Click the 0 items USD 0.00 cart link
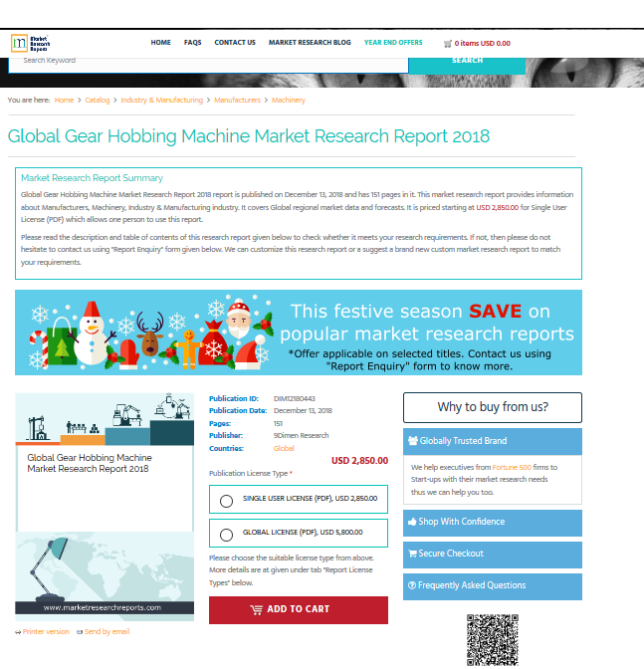This screenshot has width=644, height=669. [482, 43]
